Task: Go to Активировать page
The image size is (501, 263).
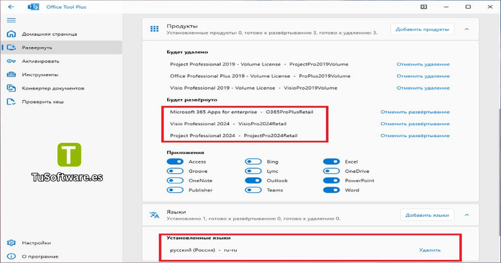Action: [61, 61]
